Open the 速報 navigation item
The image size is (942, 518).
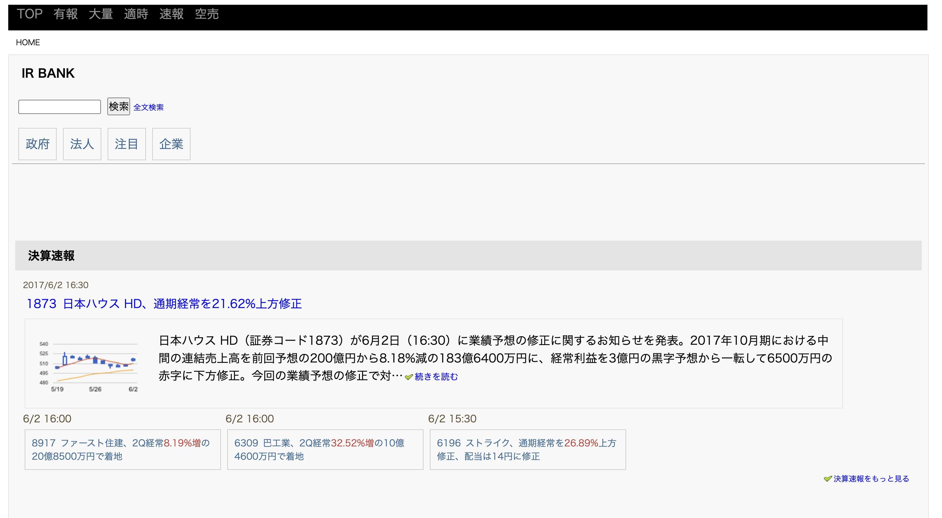[171, 14]
